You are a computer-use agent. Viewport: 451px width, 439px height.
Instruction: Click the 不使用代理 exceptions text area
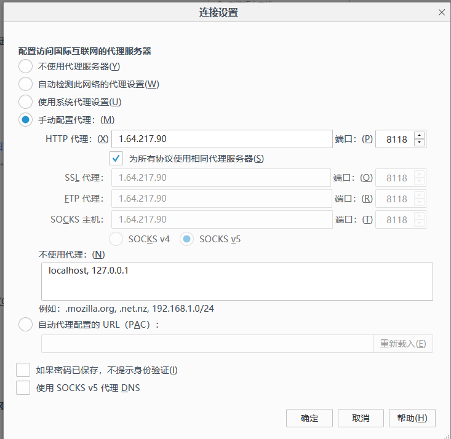[237, 282]
